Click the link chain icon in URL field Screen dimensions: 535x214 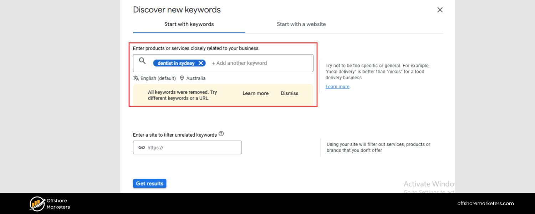(142, 147)
